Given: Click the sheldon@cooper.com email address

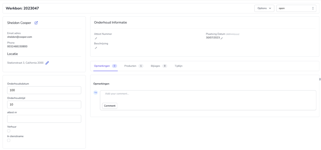Looking at the screenshot, I should [19, 37].
